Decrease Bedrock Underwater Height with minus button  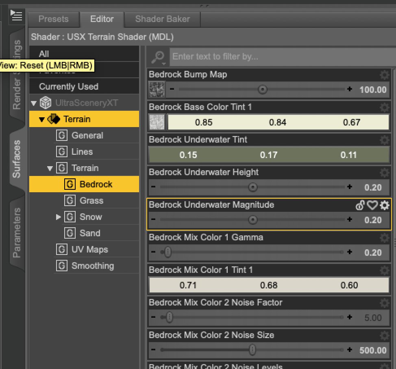153,187
